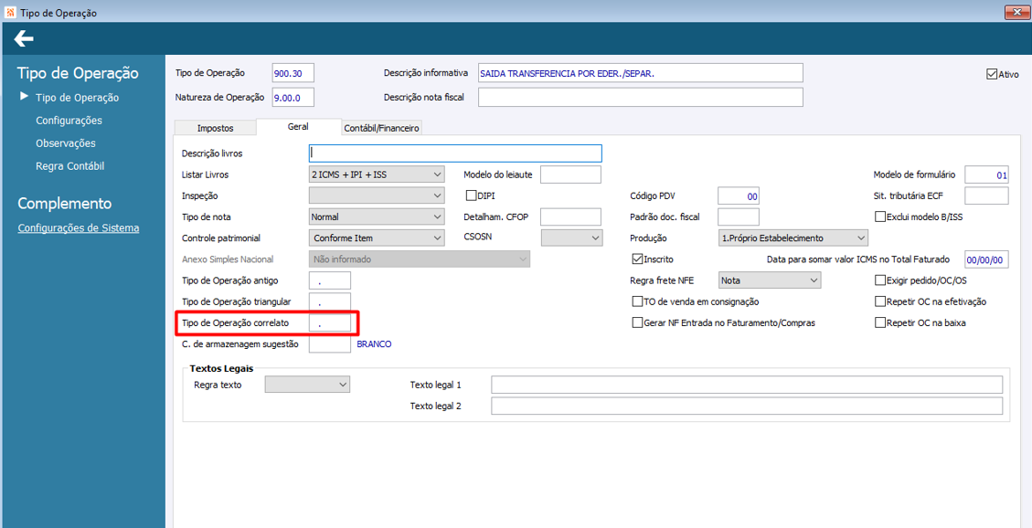This screenshot has height=528, width=1032.
Task: Expand the Tipo de nota combo box
Action: coord(377,217)
